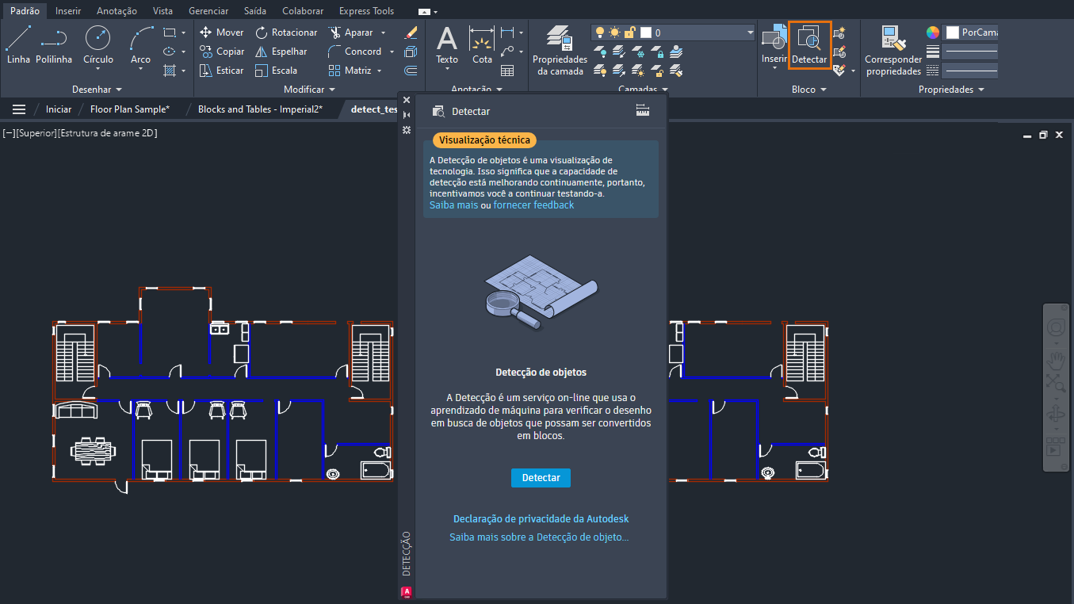Screen dimensions: 1074x604
Task: Open the file tabs hamburger menu
Action: coord(19,109)
